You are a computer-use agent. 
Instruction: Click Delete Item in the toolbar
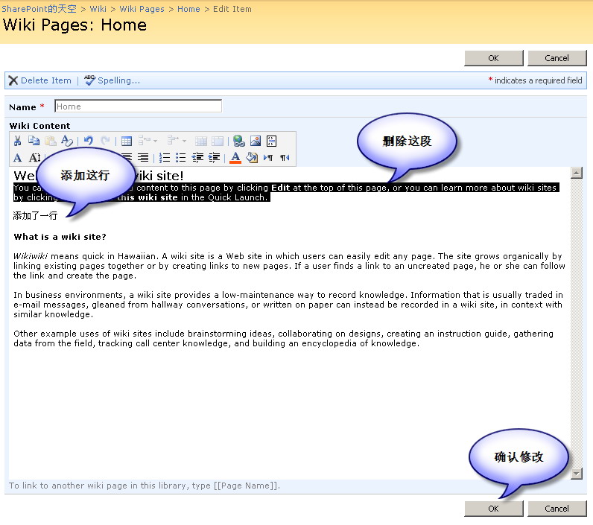(x=40, y=80)
